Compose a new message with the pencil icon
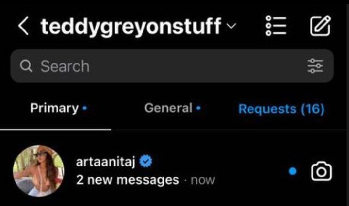Viewport: 349px width, 206px height. [320, 26]
